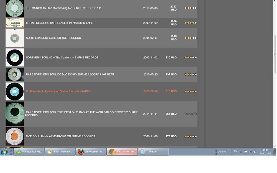
Task: Click the 1025 USD price
Action: pos(173,38)
